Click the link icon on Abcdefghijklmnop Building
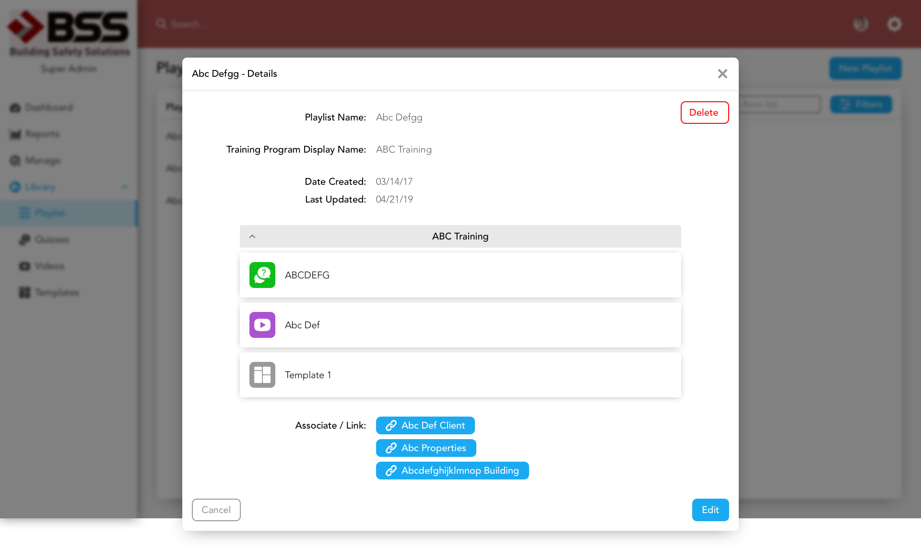 (x=391, y=471)
